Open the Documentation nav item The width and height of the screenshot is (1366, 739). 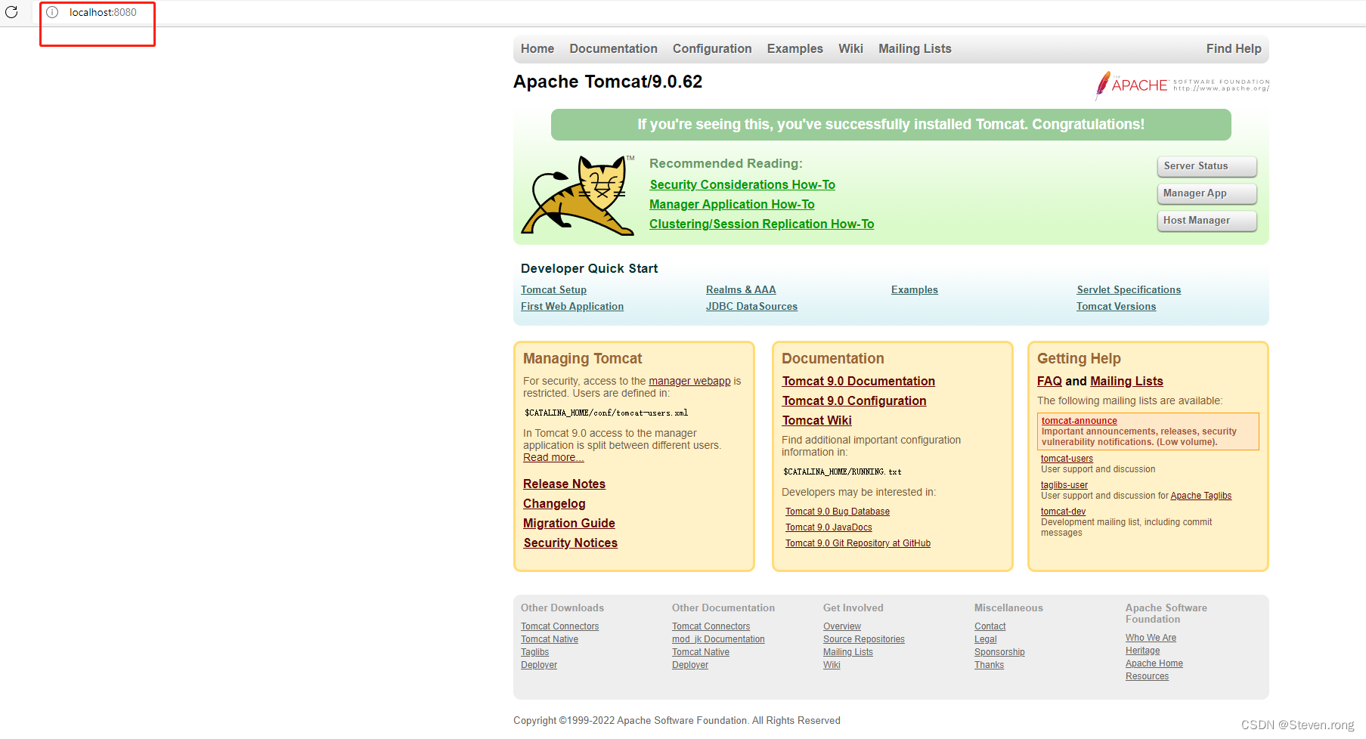pos(614,49)
